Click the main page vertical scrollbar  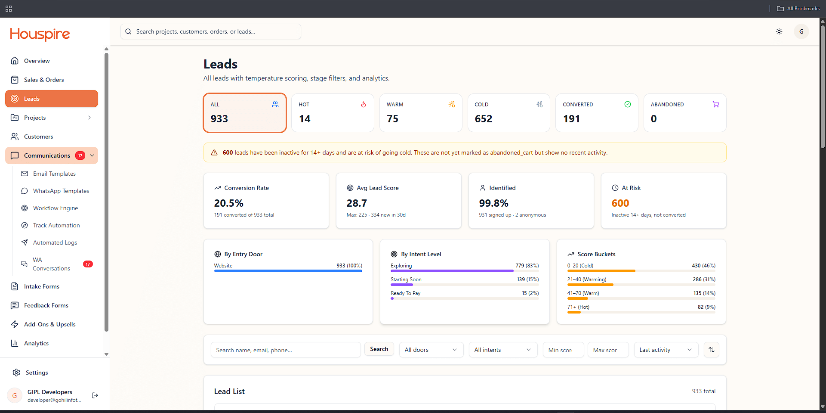823,86
